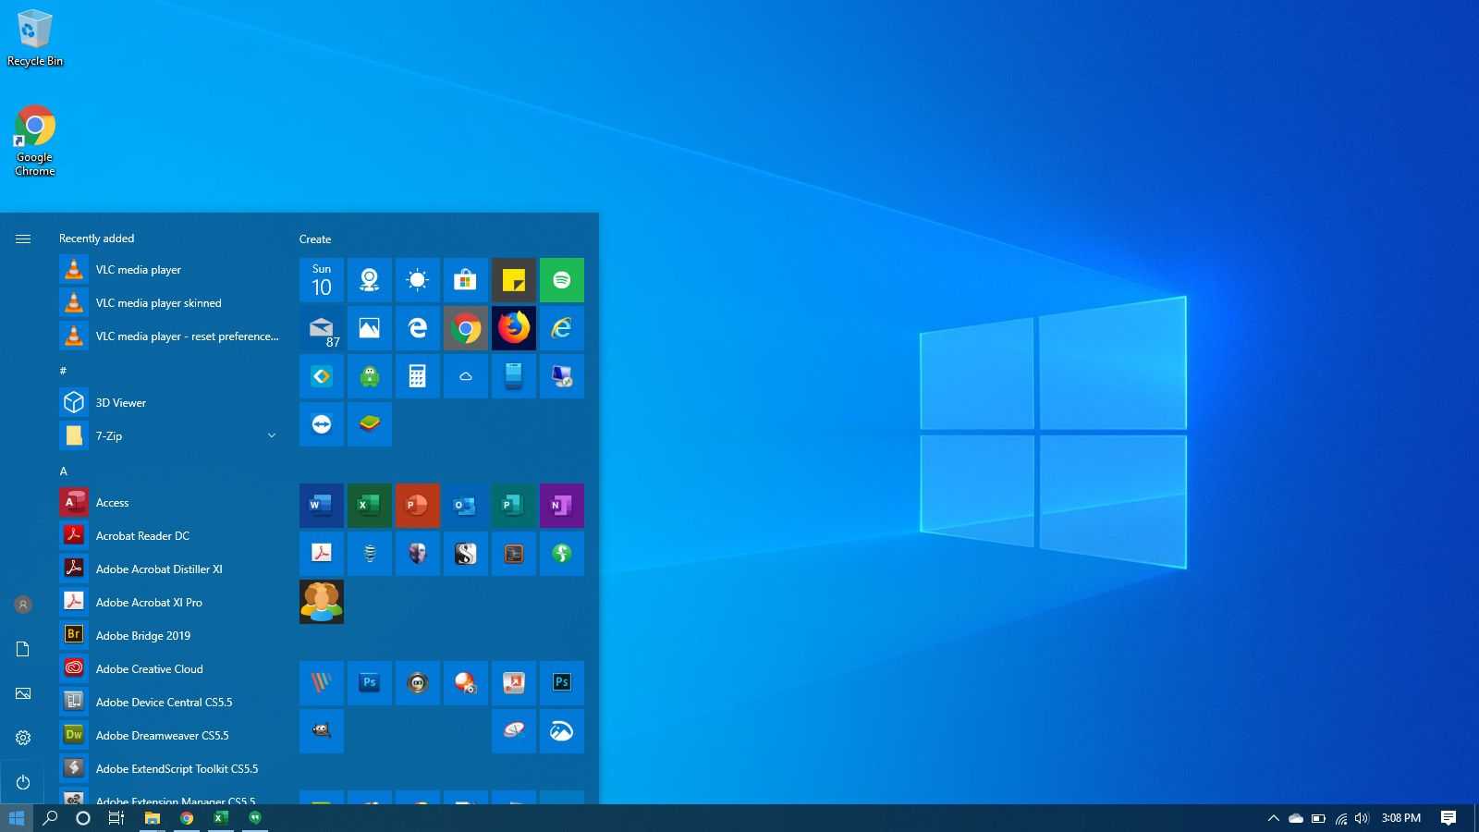Open Documents from Start sidebar

coord(23,649)
